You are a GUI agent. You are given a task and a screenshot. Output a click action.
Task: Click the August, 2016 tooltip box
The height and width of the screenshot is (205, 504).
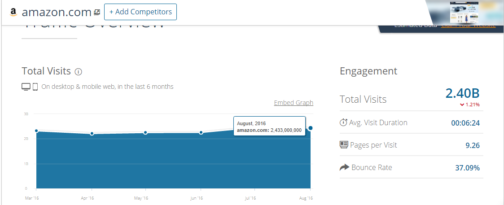coord(269,126)
